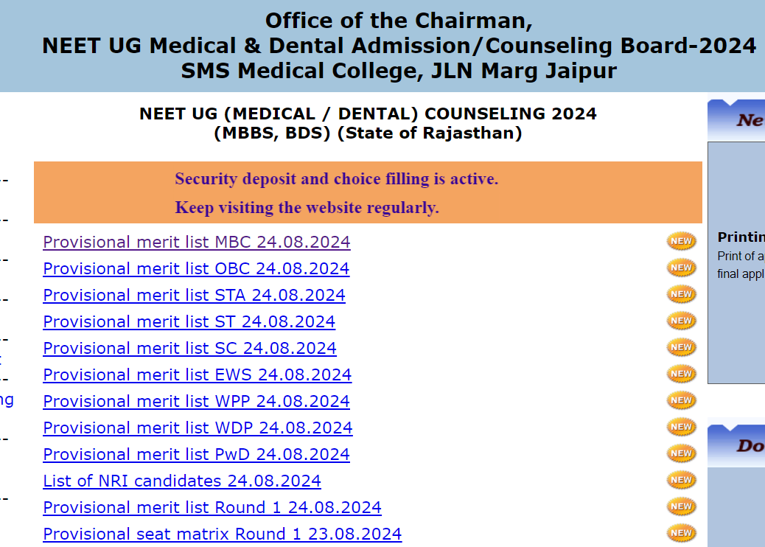Open Provisional merit list WPP link
Viewport: 765px width, 547px height.
196,401
